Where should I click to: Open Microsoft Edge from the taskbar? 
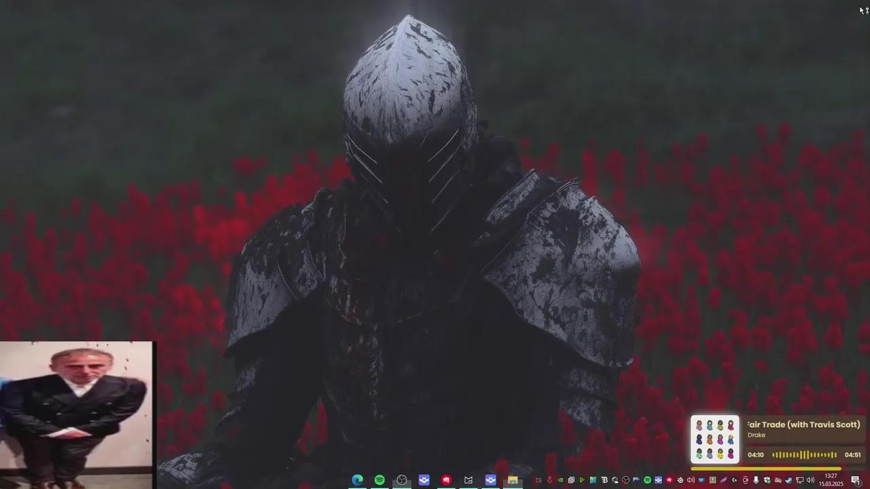click(x=358, y=480)
